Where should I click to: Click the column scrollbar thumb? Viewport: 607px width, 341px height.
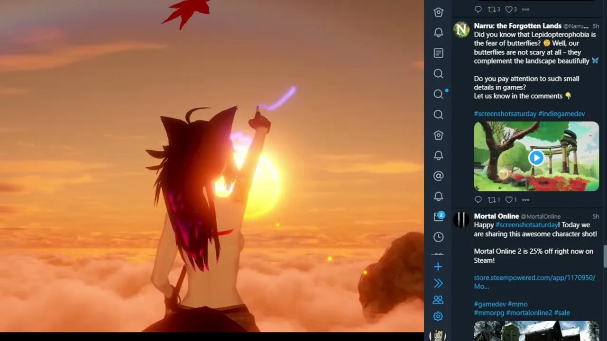point(605,256)
